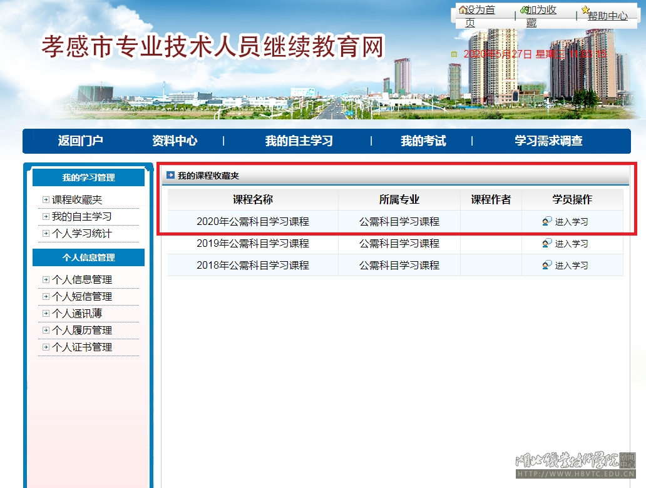Open 个人证书管理 sidebar entry
Image resolution: width=646 pixels, height=488 pixels.
click(x=81, y=347)
